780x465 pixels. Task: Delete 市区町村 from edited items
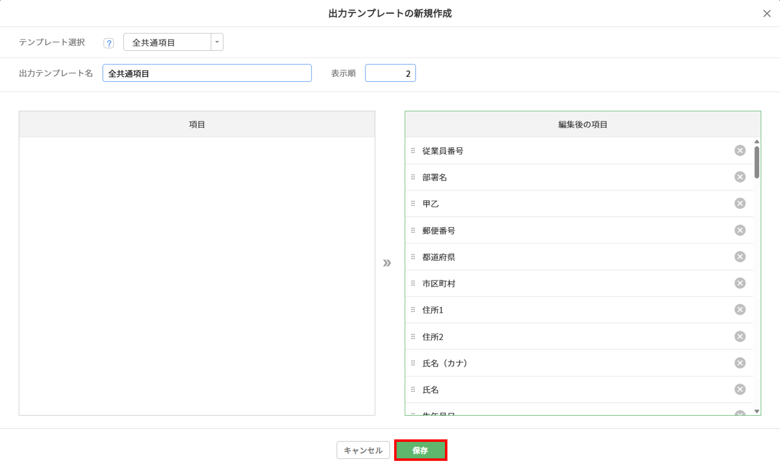point(740,283)
